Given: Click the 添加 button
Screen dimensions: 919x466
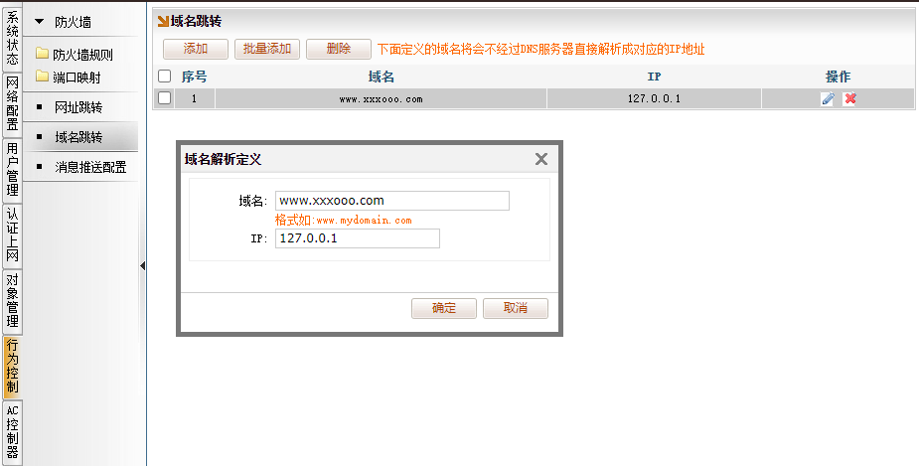Looking at the screenshot, I should (x=196, y=49).
